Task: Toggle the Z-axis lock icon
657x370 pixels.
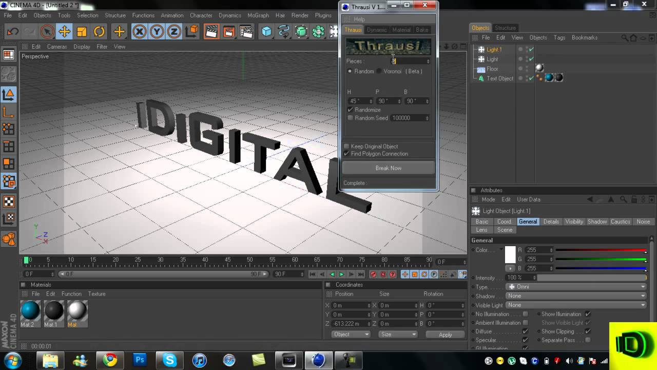Action: (x=174, y=32)
